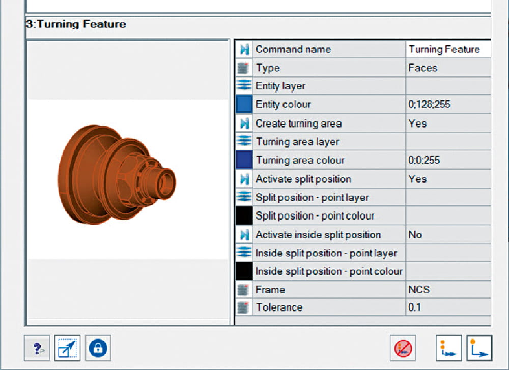Select the Frame label

(x=270, y=290)
